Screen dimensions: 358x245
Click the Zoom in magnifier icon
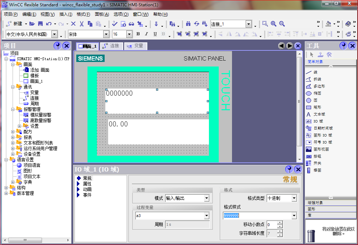pyautogui.click(x=274, y=24)
